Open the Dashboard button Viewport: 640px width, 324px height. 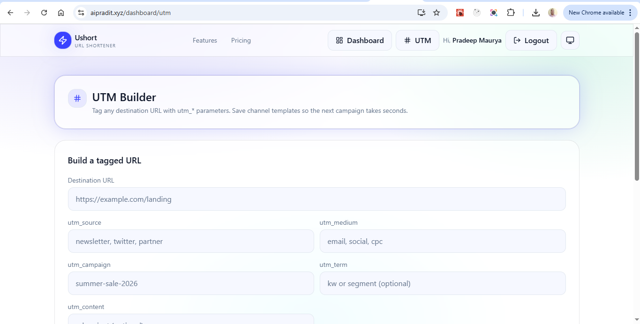click(x=360, y=40)
